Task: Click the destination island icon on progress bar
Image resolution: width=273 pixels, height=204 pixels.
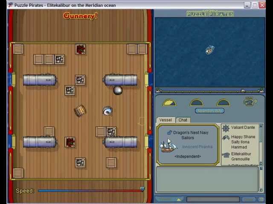Action: (261, 90)
